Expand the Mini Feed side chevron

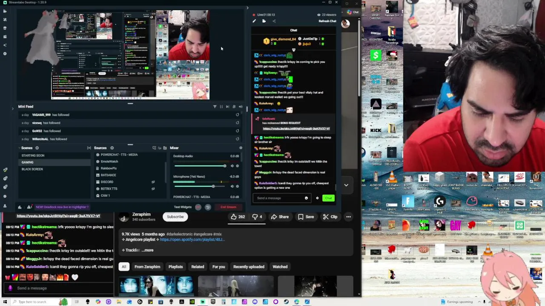12,108
